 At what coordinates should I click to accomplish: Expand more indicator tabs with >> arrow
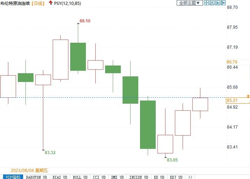click(x=190, y=177)
